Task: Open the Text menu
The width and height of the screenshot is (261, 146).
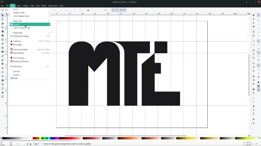Action: coord(38,6)
